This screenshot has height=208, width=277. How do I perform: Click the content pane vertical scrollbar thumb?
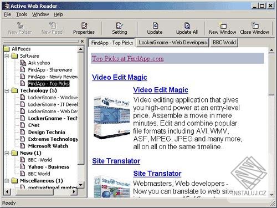click(x=271, y=74)
